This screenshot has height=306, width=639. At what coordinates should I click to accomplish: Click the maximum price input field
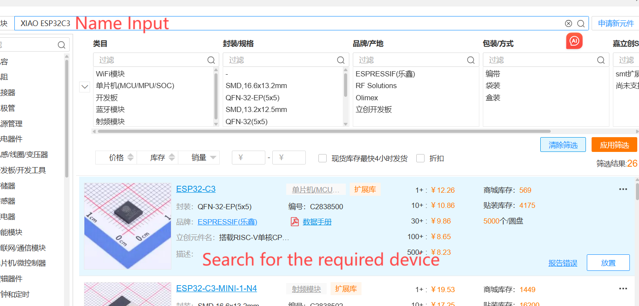tap(289, 158)
